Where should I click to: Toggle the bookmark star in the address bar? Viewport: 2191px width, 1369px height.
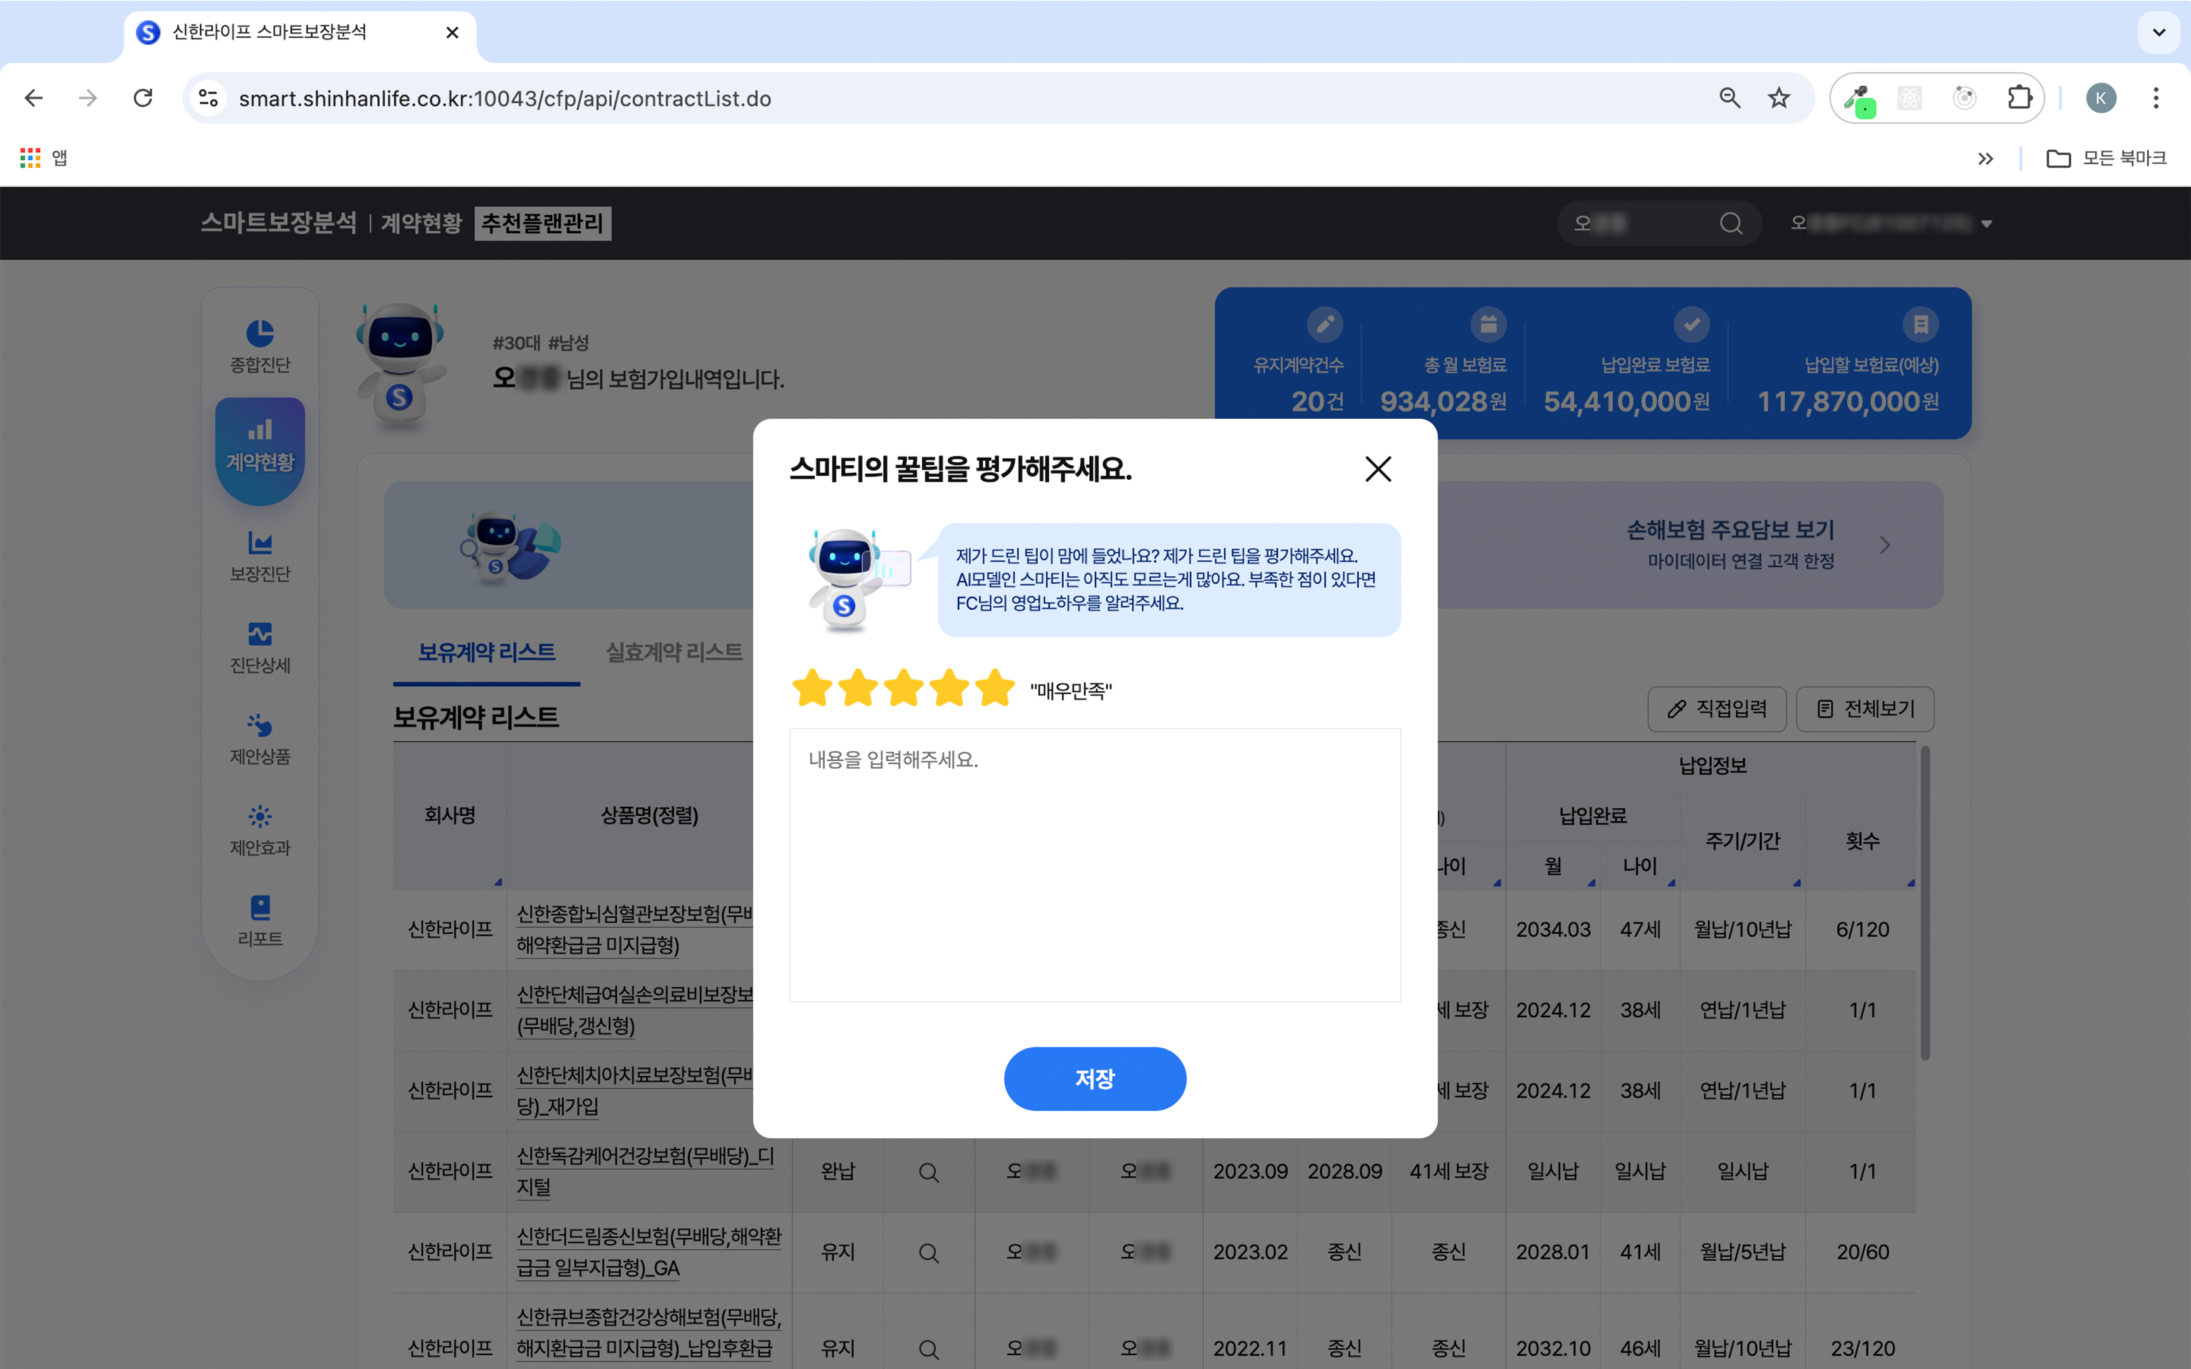tap(1778, 98)
